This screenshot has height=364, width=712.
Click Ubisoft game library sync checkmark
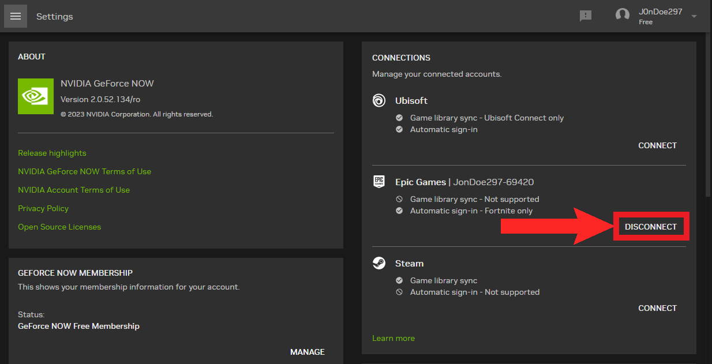click(399, 118)
